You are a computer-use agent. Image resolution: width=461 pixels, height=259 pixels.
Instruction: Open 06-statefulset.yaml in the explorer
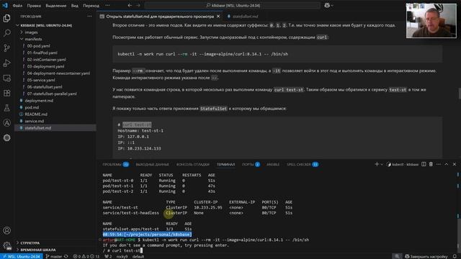45,87
